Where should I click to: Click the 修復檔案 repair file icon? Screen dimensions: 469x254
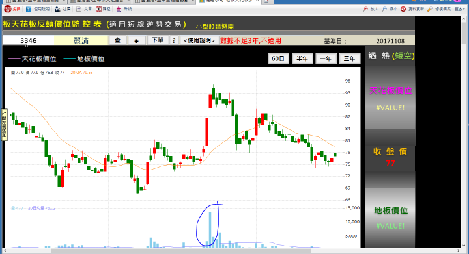click(430, 9)
